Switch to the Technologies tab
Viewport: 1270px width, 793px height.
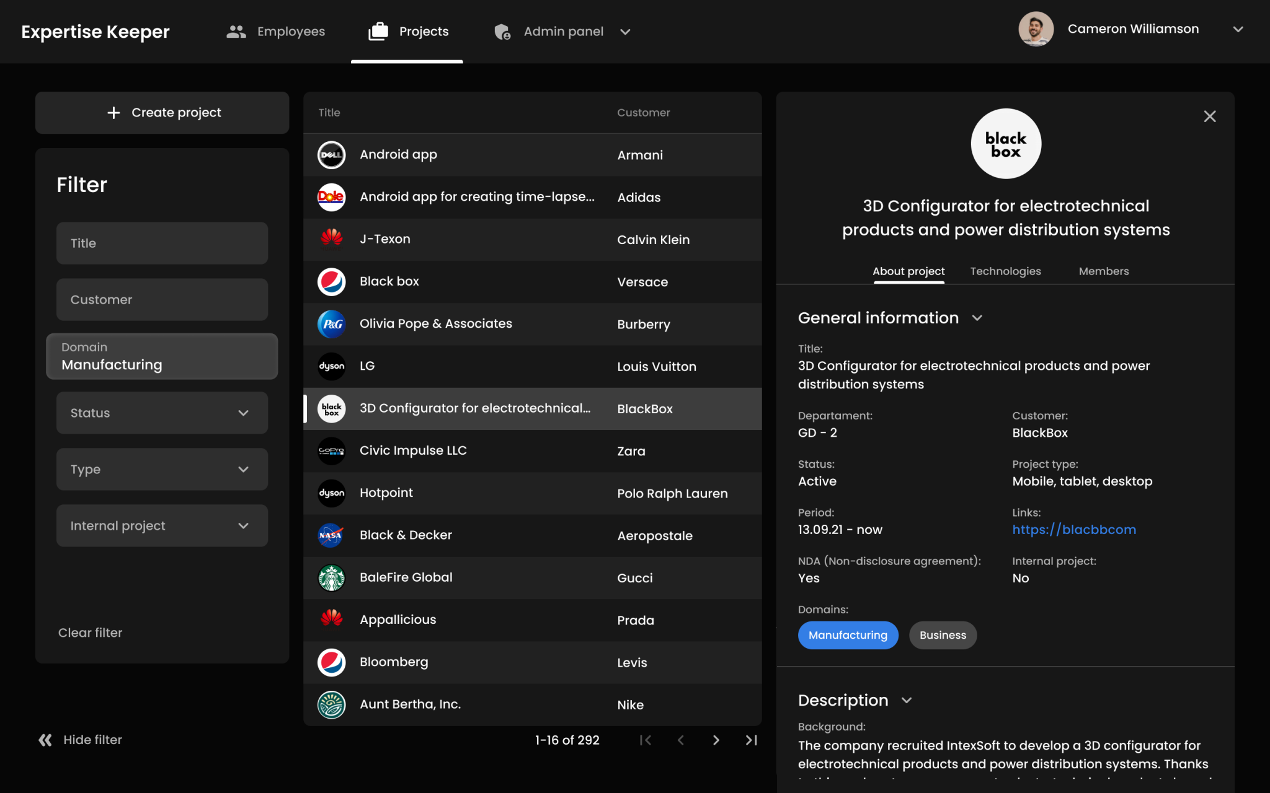(x=1005, y=271)
